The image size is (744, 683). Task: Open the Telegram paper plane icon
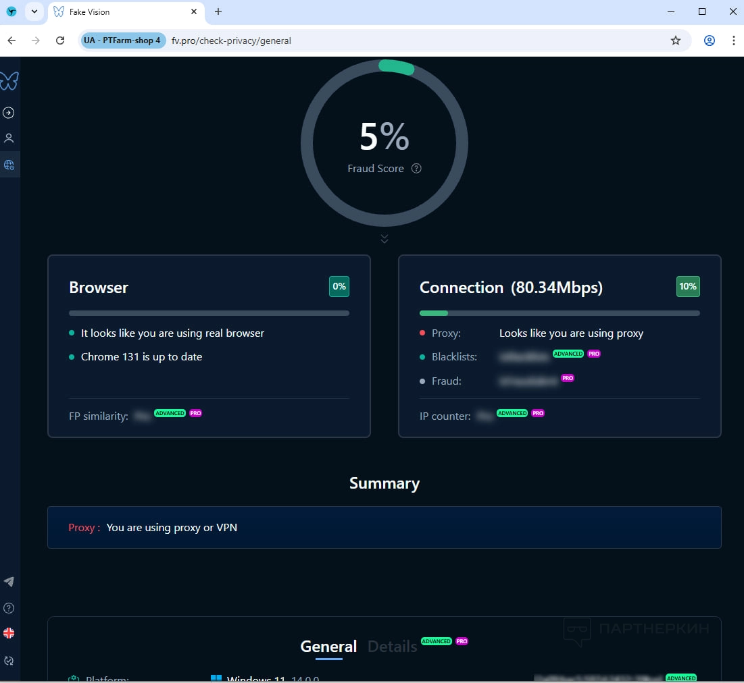9,582
